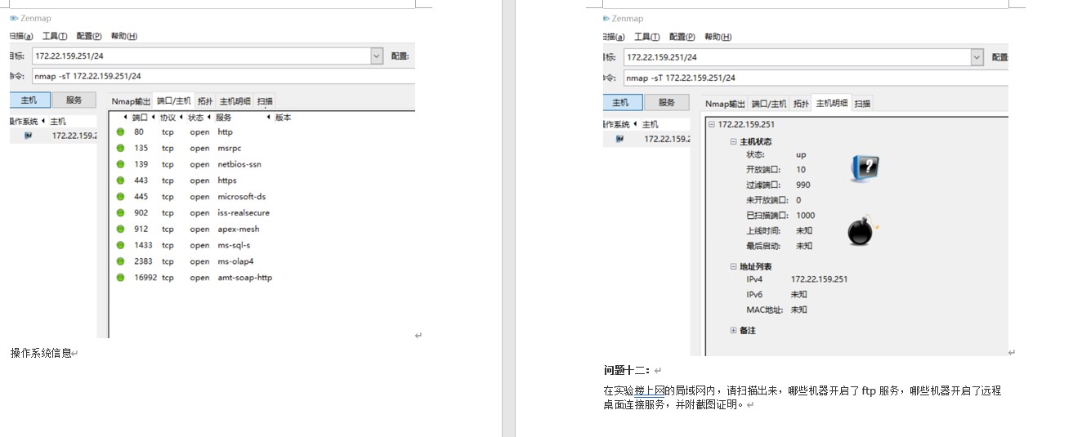Click green status icon for port 16992
This screenshot has width=1082, height=437.
click(x=120, y=278)
